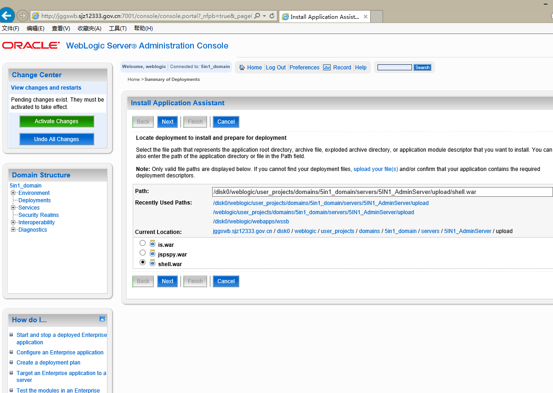Click the Home breadcrumb link
Viewport: 553px width, 393px height.
point(134,80)
